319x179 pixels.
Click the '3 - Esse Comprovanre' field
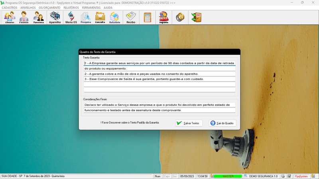159,79
